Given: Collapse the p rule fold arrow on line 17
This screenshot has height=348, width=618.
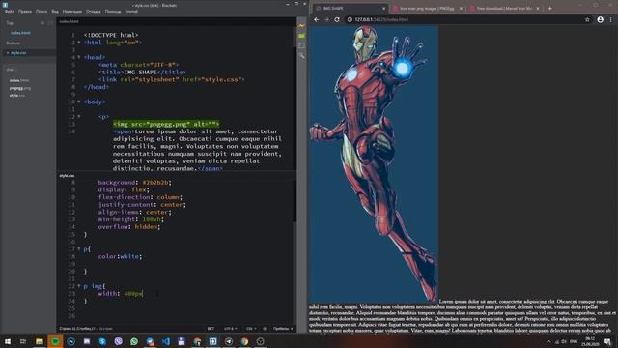Looking at the screenshot, I should point(79,249).
